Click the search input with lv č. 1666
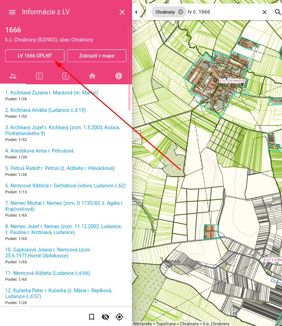The image size is (282, 326). pyautogui.click(x=223, y=12)
